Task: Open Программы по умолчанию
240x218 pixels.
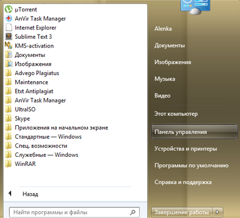Action: [192, 165]
